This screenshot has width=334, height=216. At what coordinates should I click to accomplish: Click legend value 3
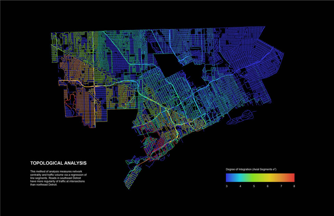click(x=227, y=186)
